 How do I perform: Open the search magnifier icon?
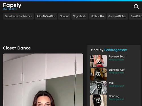[x=136, y=7]
